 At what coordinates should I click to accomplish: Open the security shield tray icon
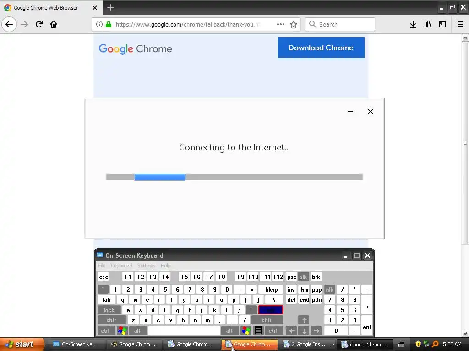point(418,345)
